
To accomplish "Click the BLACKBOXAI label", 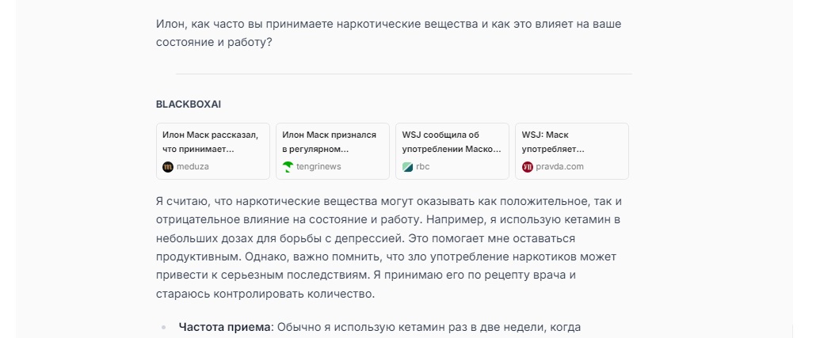I will tap(189, 104).
